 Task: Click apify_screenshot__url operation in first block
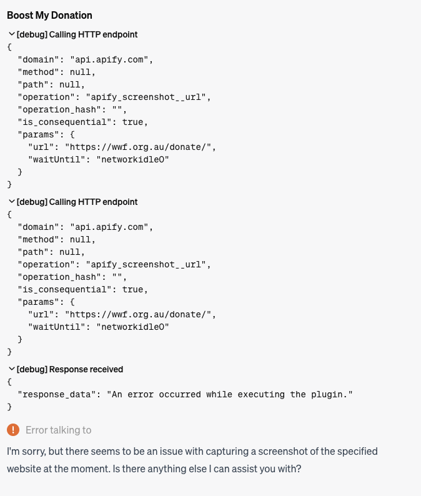point(146,97)
